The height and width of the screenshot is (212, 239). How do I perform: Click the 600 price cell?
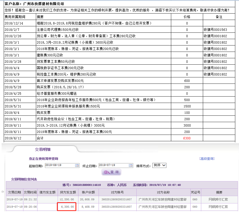pos(187,81)
